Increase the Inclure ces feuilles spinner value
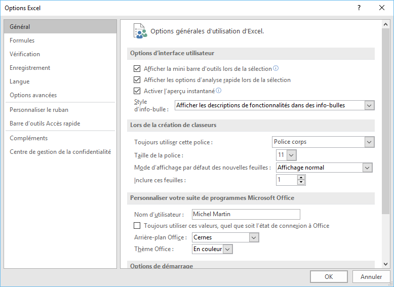The width and height of the screenshot is (394, 287). pyautogui.click(x=301, y=178)
